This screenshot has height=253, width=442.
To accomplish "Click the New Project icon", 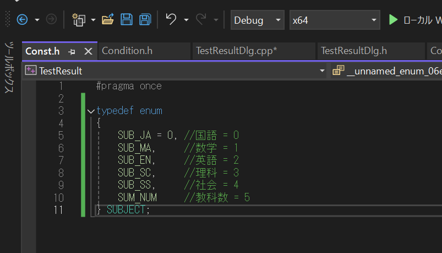I will 79,20.
